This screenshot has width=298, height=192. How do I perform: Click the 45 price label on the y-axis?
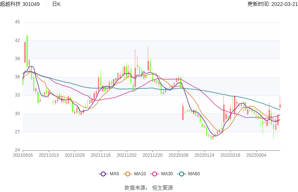click(x=18, y=22)
